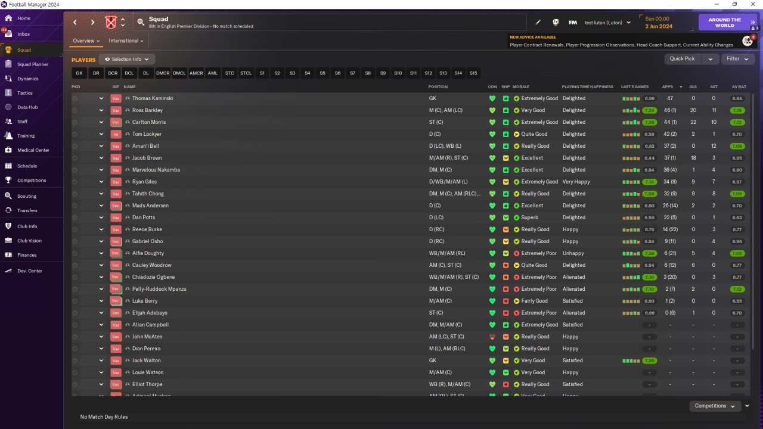Viewport: 763px width, 429px height.
Task: Open the Data Hub
Action: [32, 107]
